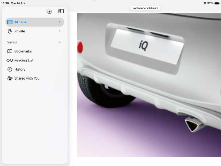Select the 14 Tabs tab icon
221x166 pixels.
(10, 22)
